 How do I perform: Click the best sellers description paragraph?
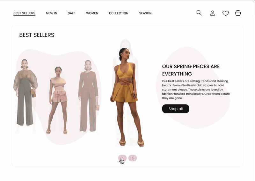click(x=196, y=90)
